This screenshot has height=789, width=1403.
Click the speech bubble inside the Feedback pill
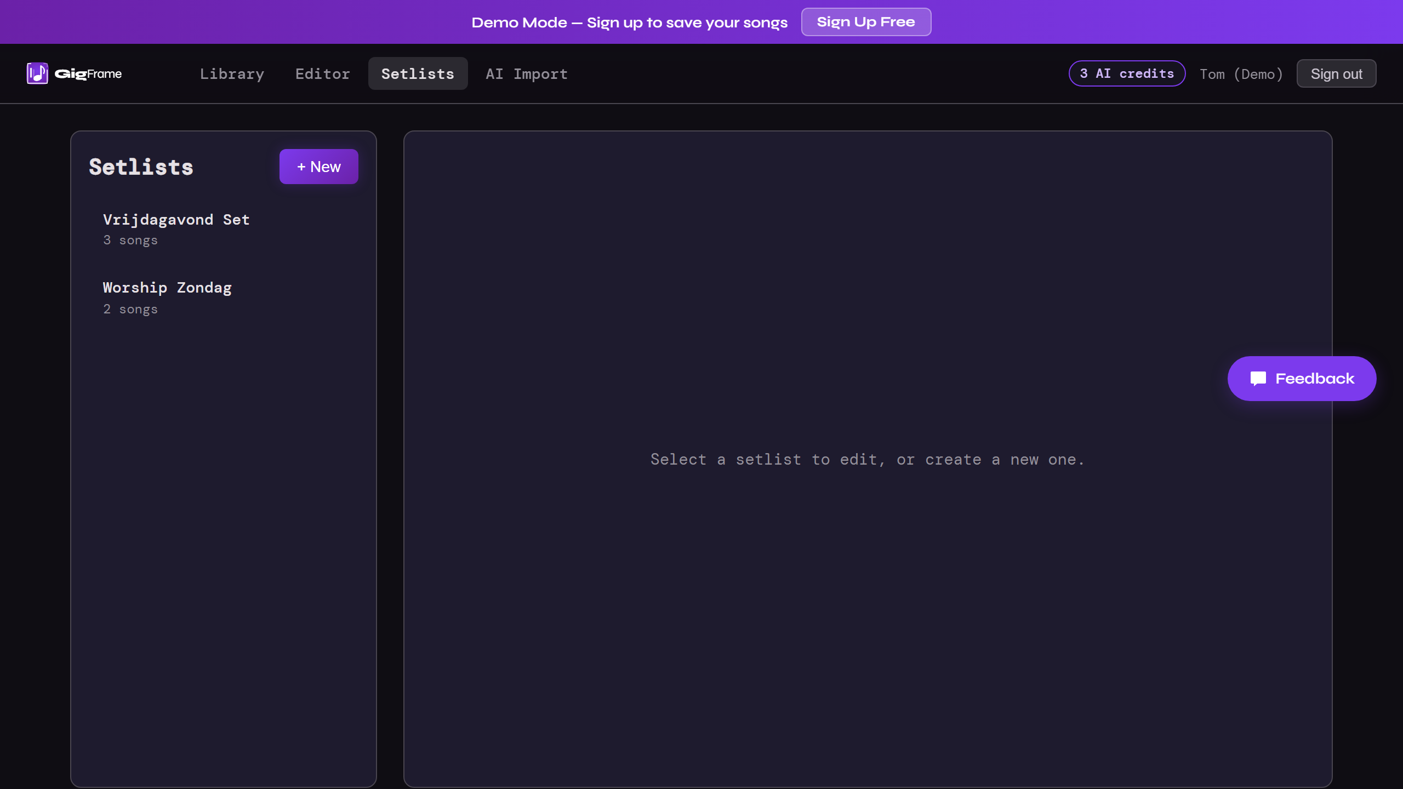pyautogui.click(x=1257, y=378)
